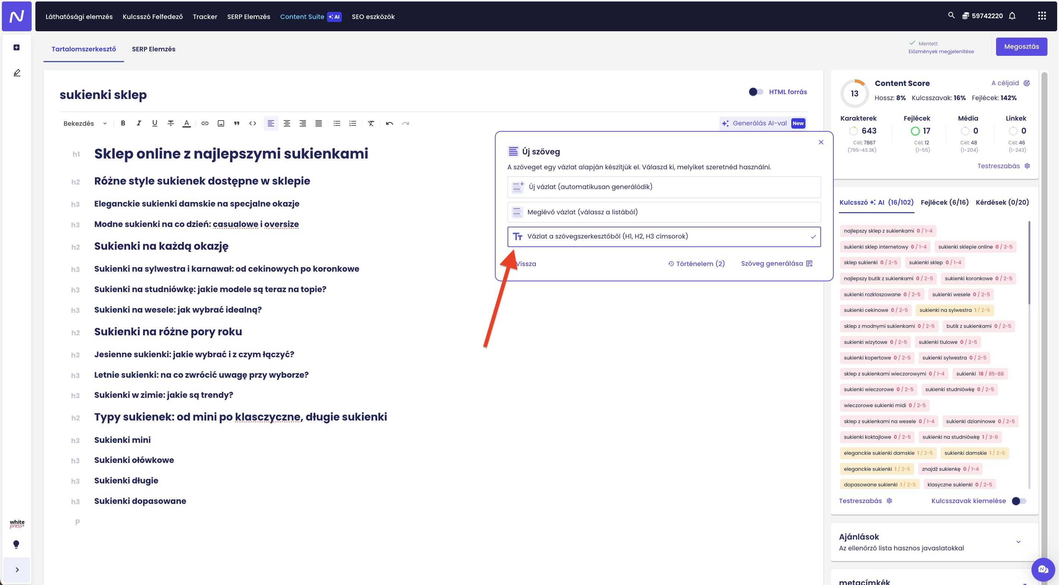Click the numbered list icon
The width and height of the screenshot is (1059, 585).
(x=353, y=123)
